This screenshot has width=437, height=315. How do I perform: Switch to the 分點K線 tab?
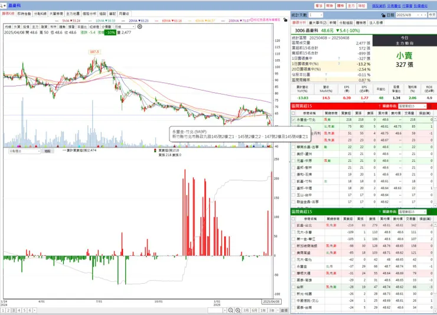(40, 14)
